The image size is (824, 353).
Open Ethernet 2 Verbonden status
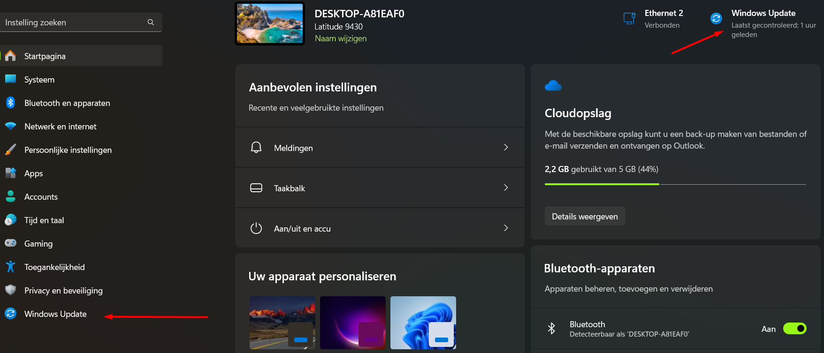click(x=654, y=19)
